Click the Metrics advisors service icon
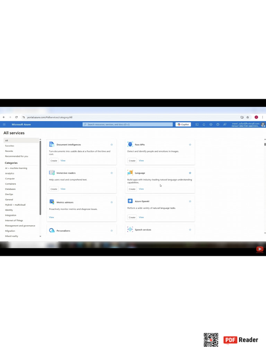 click(52, 202)
